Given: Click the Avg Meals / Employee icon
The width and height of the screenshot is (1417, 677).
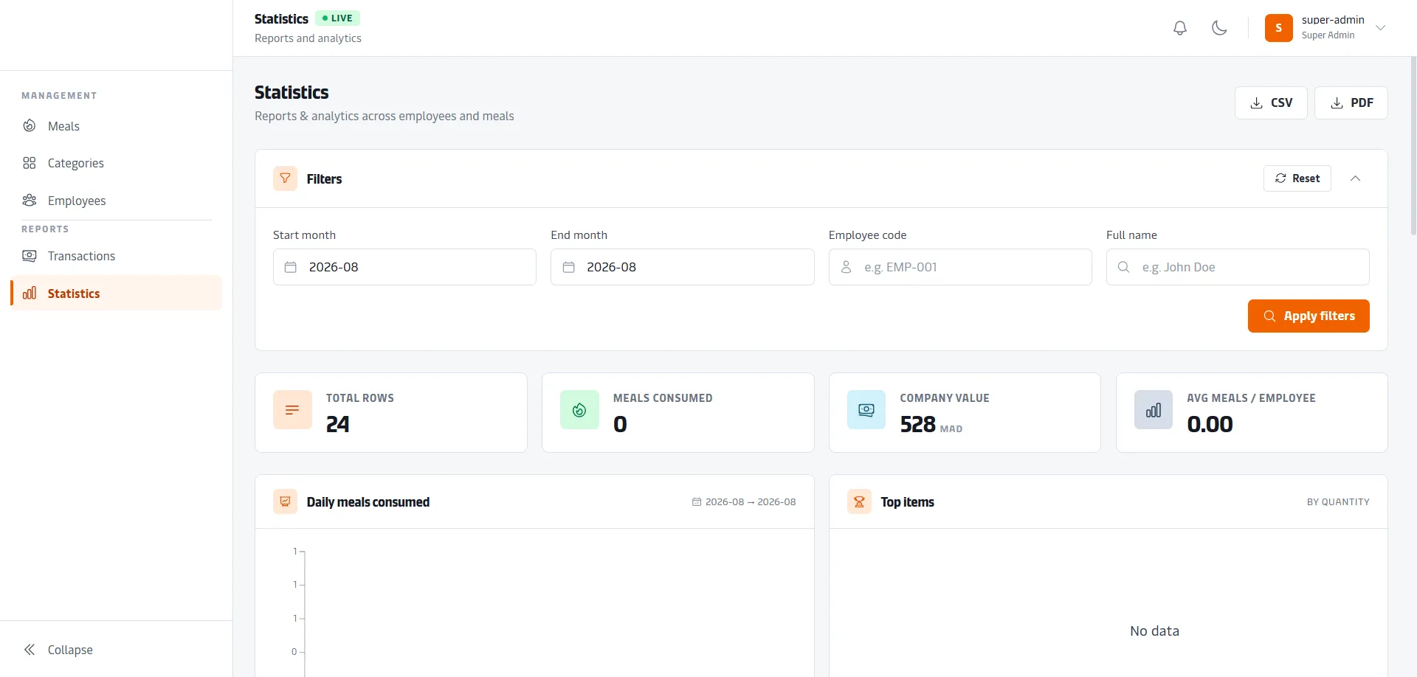Looking at the screenshot, I should pyautogui.click(x=1154, y=409).
